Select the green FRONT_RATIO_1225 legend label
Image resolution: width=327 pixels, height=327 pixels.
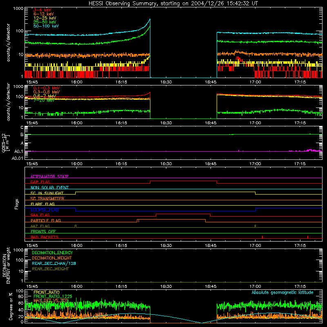[53, 296]
